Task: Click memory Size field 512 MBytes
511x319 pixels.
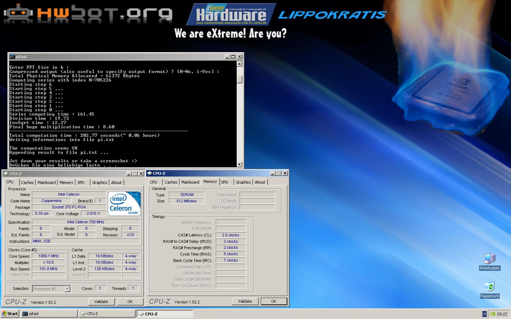Action: coord(187,201)
